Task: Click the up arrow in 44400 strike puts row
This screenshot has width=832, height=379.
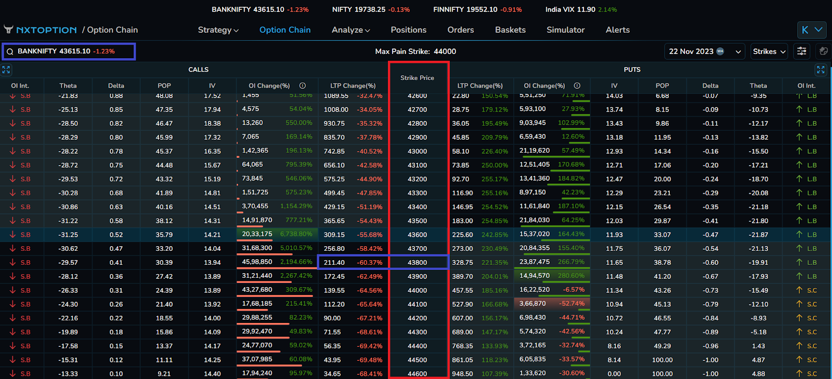Action: 799,346
